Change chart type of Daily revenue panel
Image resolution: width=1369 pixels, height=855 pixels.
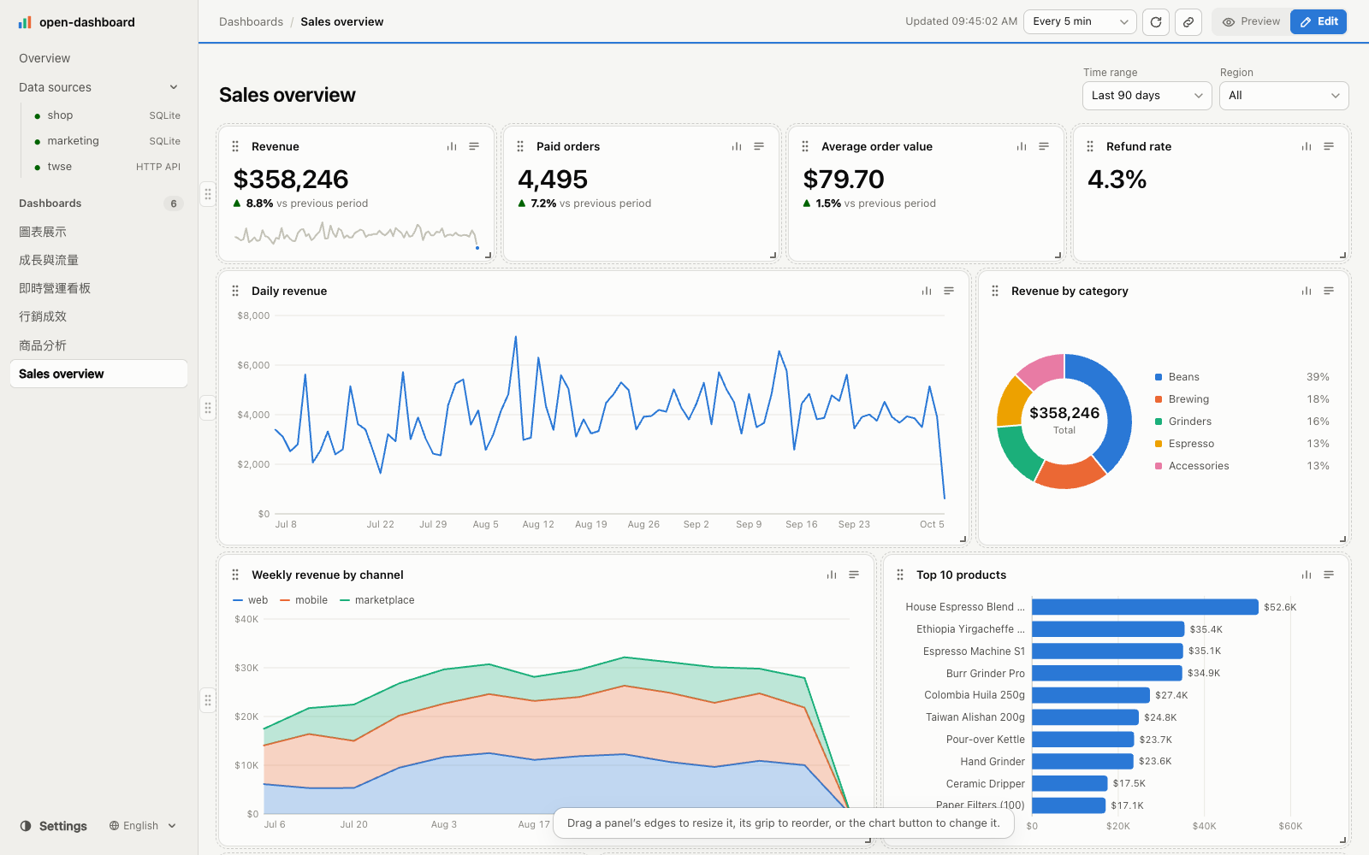point(927,292)
